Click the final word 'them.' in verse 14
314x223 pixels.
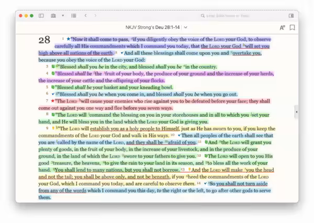click(44, 197)
